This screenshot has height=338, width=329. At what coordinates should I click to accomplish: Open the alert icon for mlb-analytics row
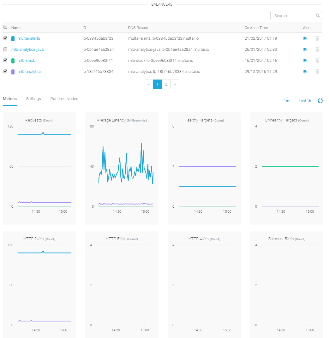pos(305,72)
